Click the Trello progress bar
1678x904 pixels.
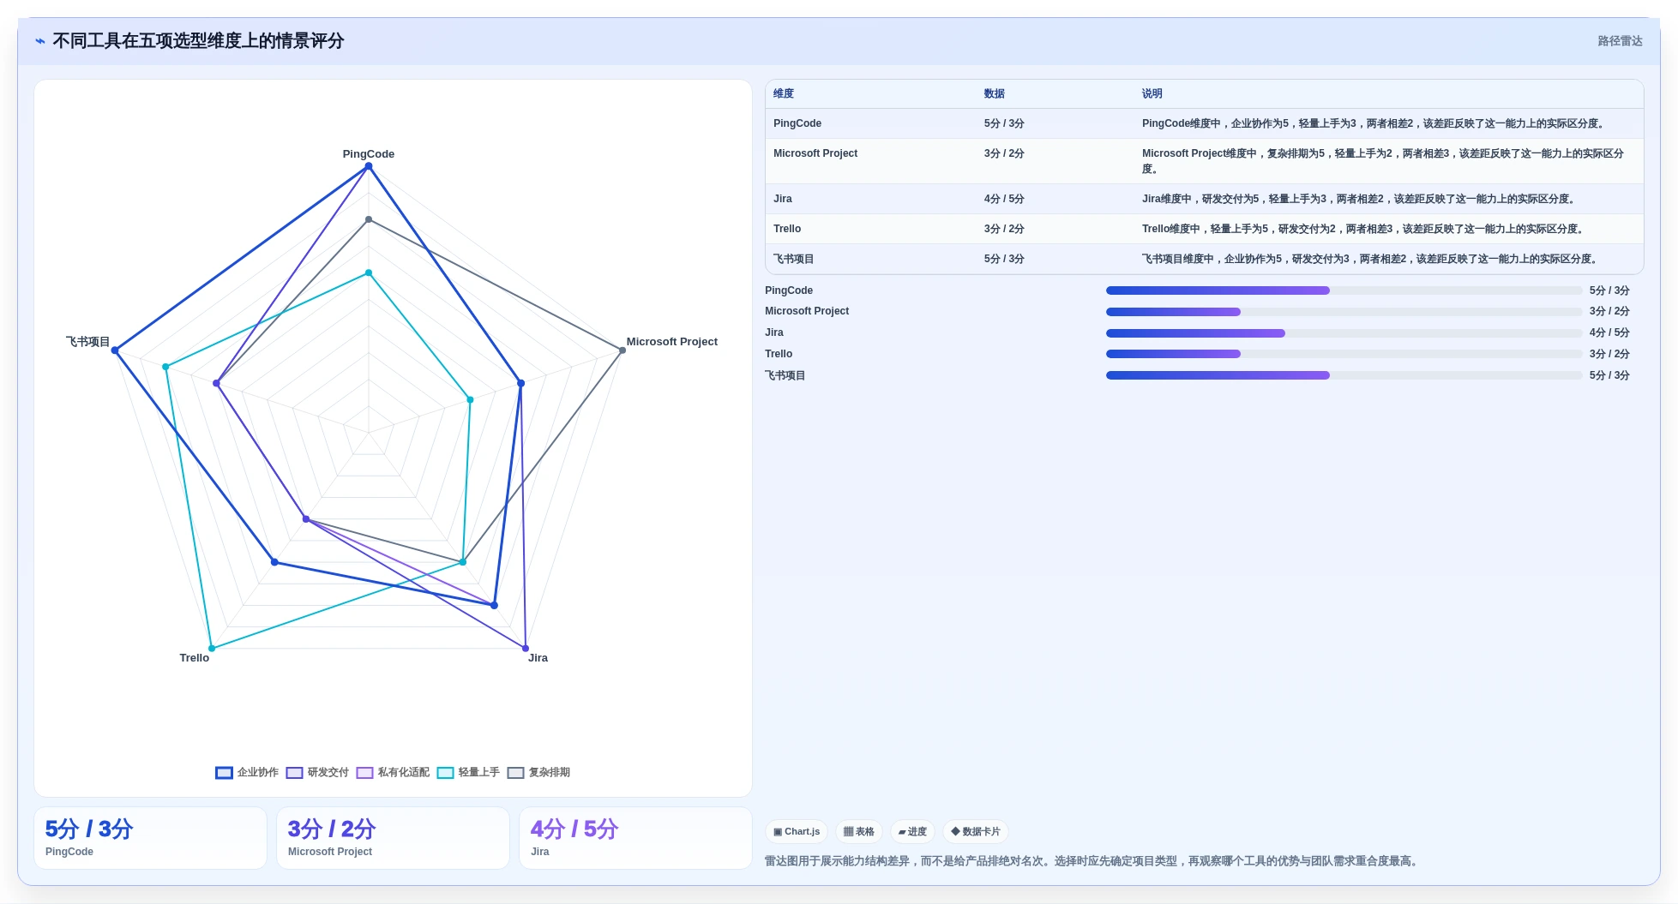1344,354
